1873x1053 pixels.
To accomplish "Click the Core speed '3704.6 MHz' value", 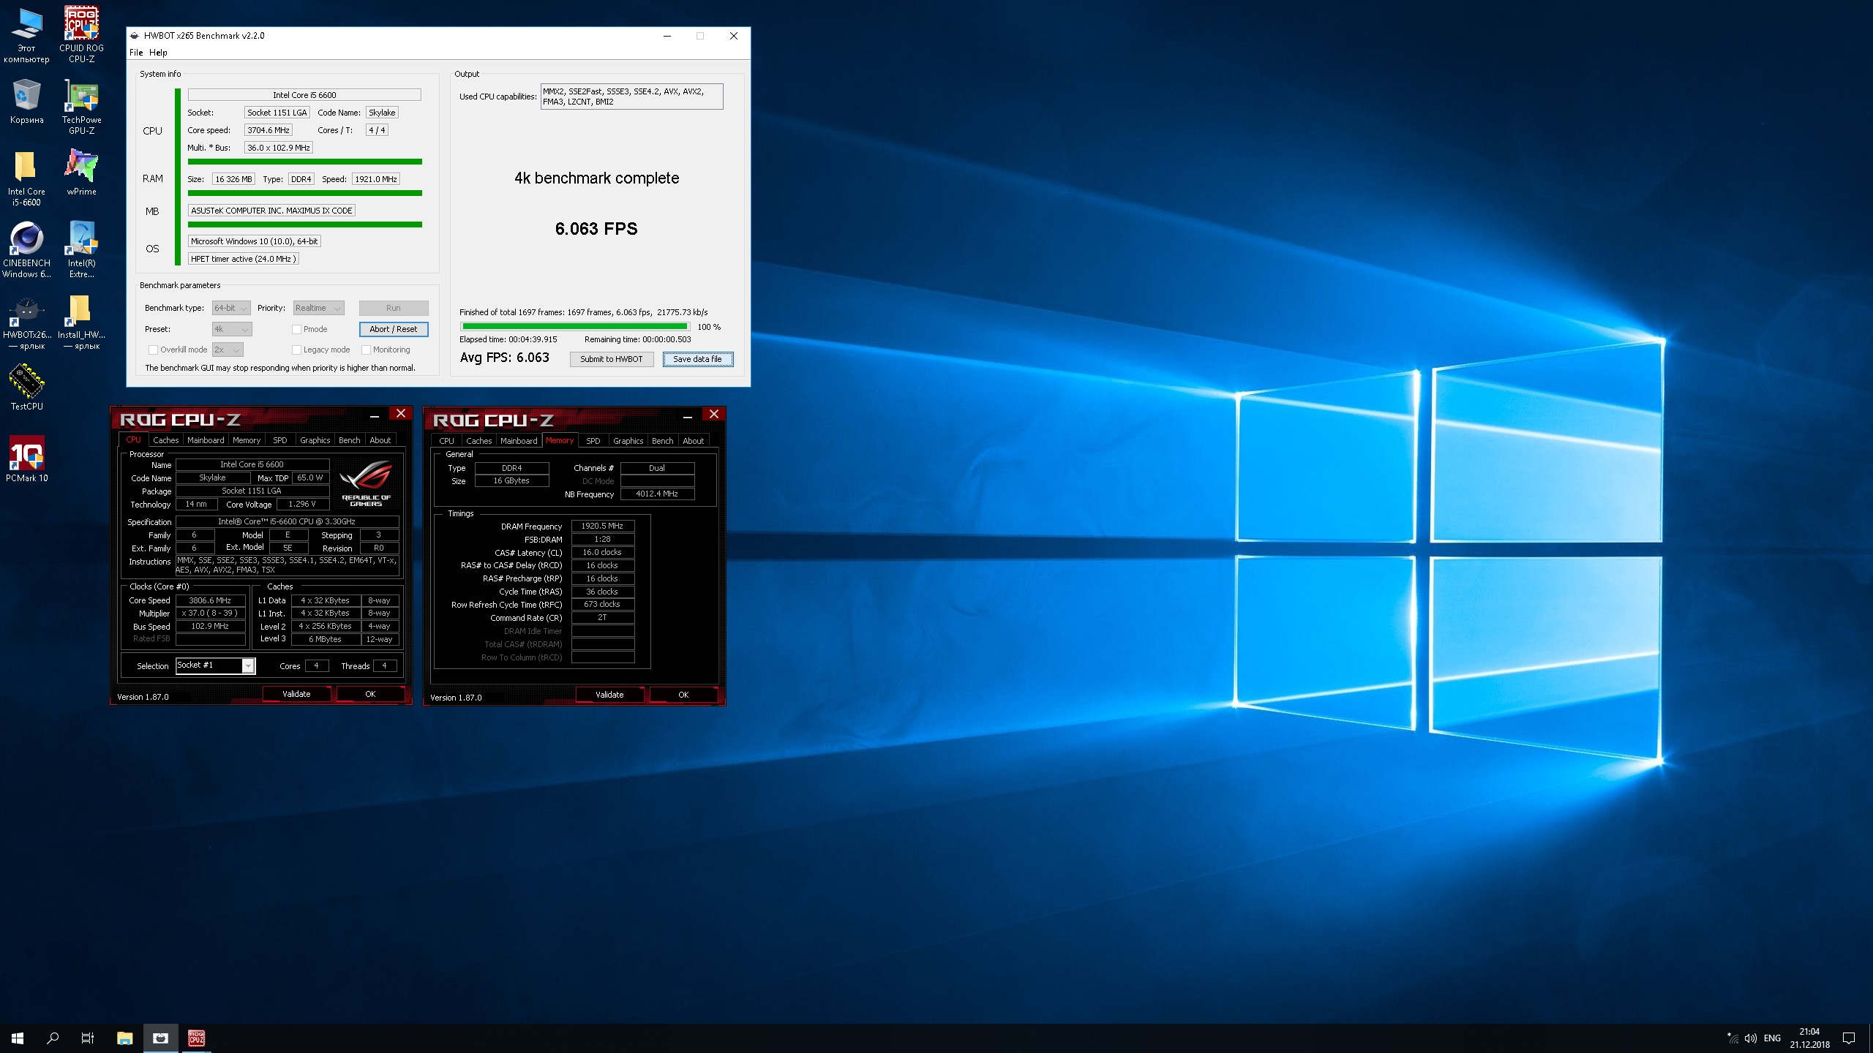I will pos(269,130).
